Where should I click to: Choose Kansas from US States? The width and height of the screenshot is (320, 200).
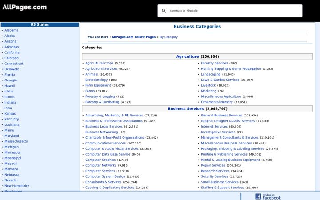click(10, 113)
